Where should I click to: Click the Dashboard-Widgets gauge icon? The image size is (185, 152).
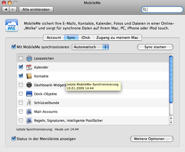coord(29,85)
